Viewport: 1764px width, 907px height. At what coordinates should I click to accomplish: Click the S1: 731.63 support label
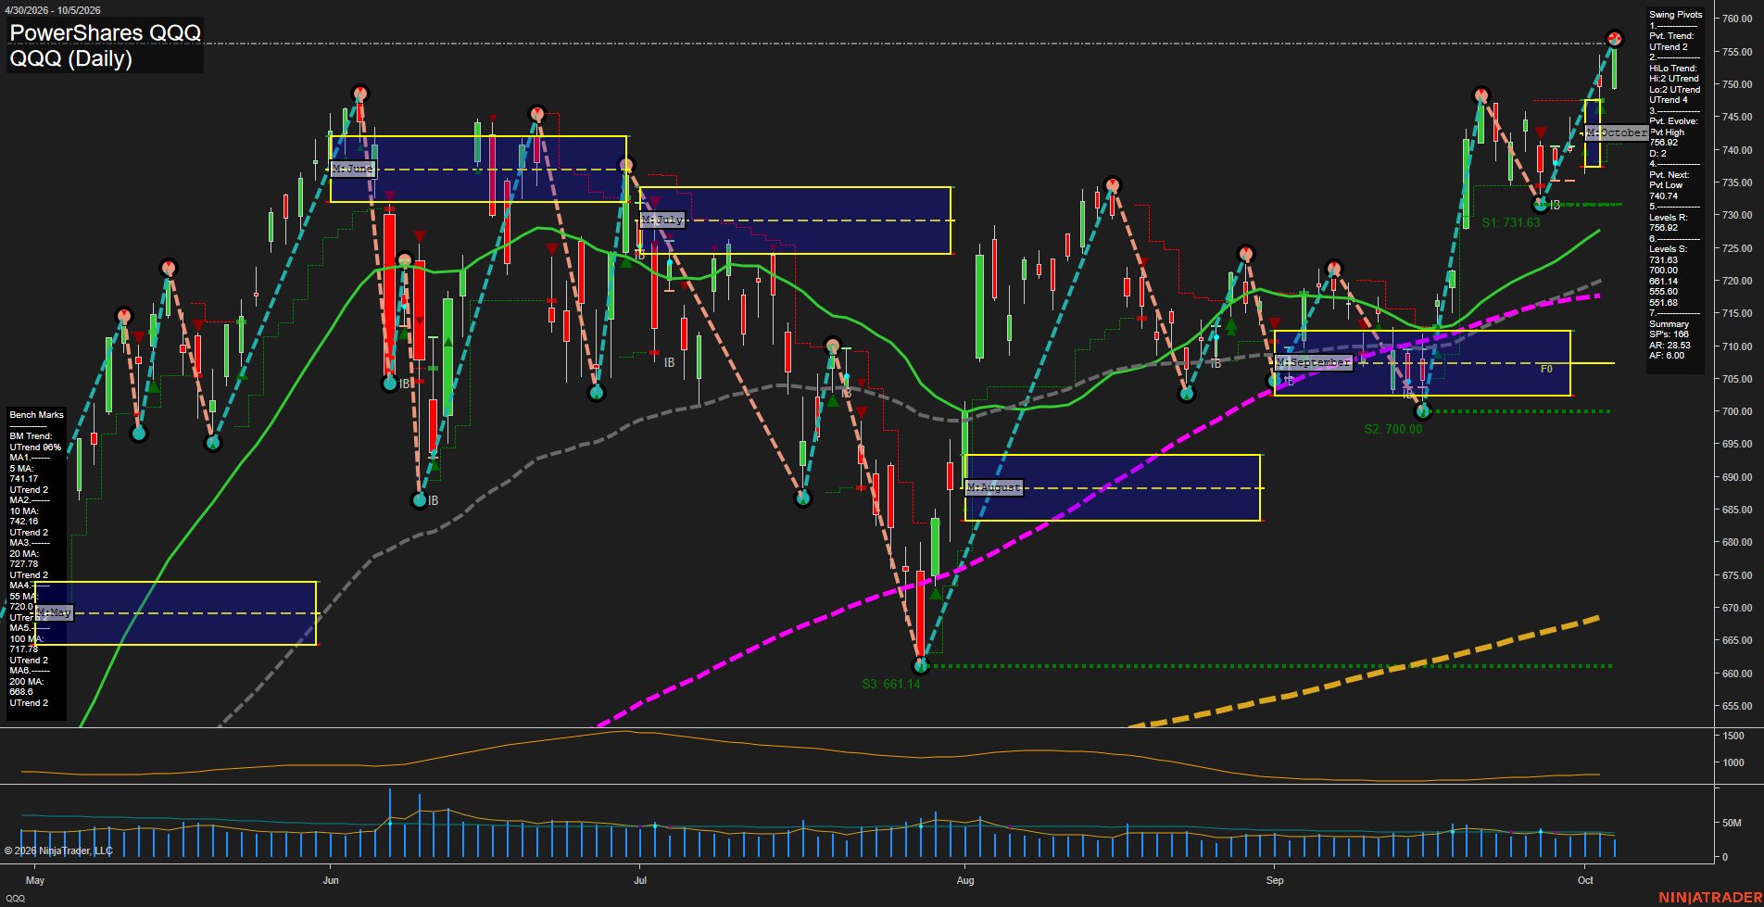[x=1511, y=222]
